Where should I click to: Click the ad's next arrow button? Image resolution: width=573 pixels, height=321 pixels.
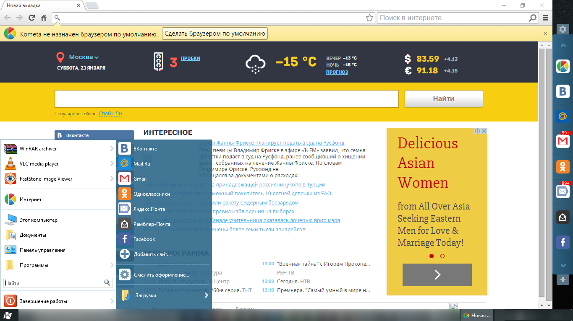pos(437,275)
